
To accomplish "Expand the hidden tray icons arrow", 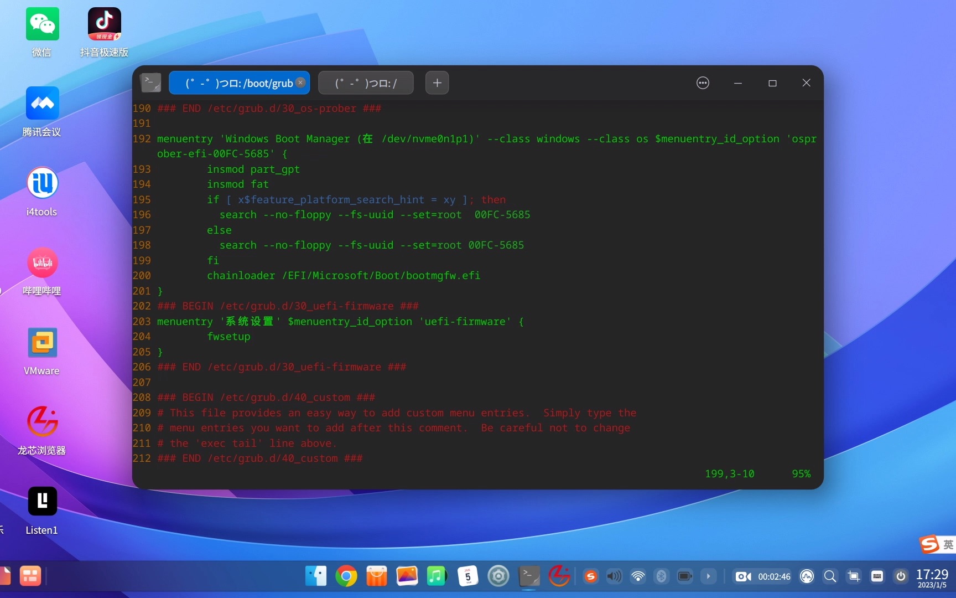I will coord(708,576).
